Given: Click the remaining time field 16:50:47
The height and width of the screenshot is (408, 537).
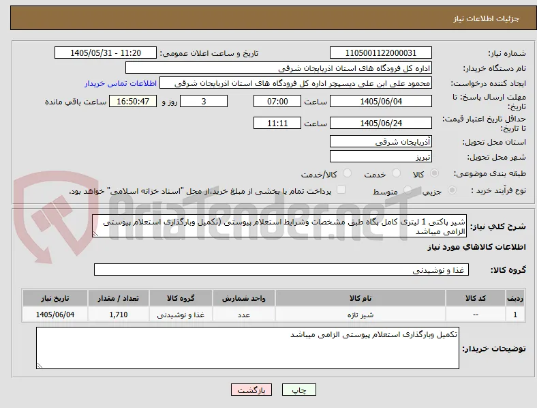Looking at the screenshot, I should click(133, 101).
